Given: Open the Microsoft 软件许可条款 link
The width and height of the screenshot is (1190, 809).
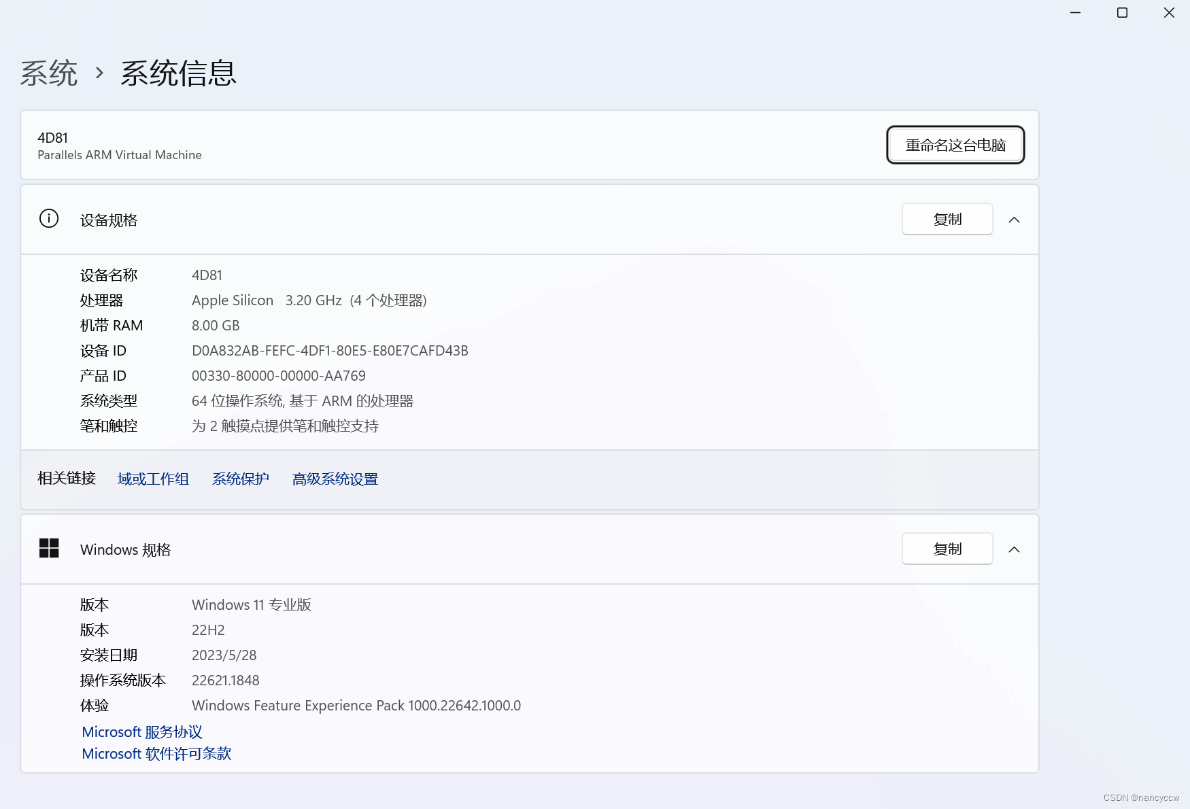Looking at the screenshot, I should point(156,754).
